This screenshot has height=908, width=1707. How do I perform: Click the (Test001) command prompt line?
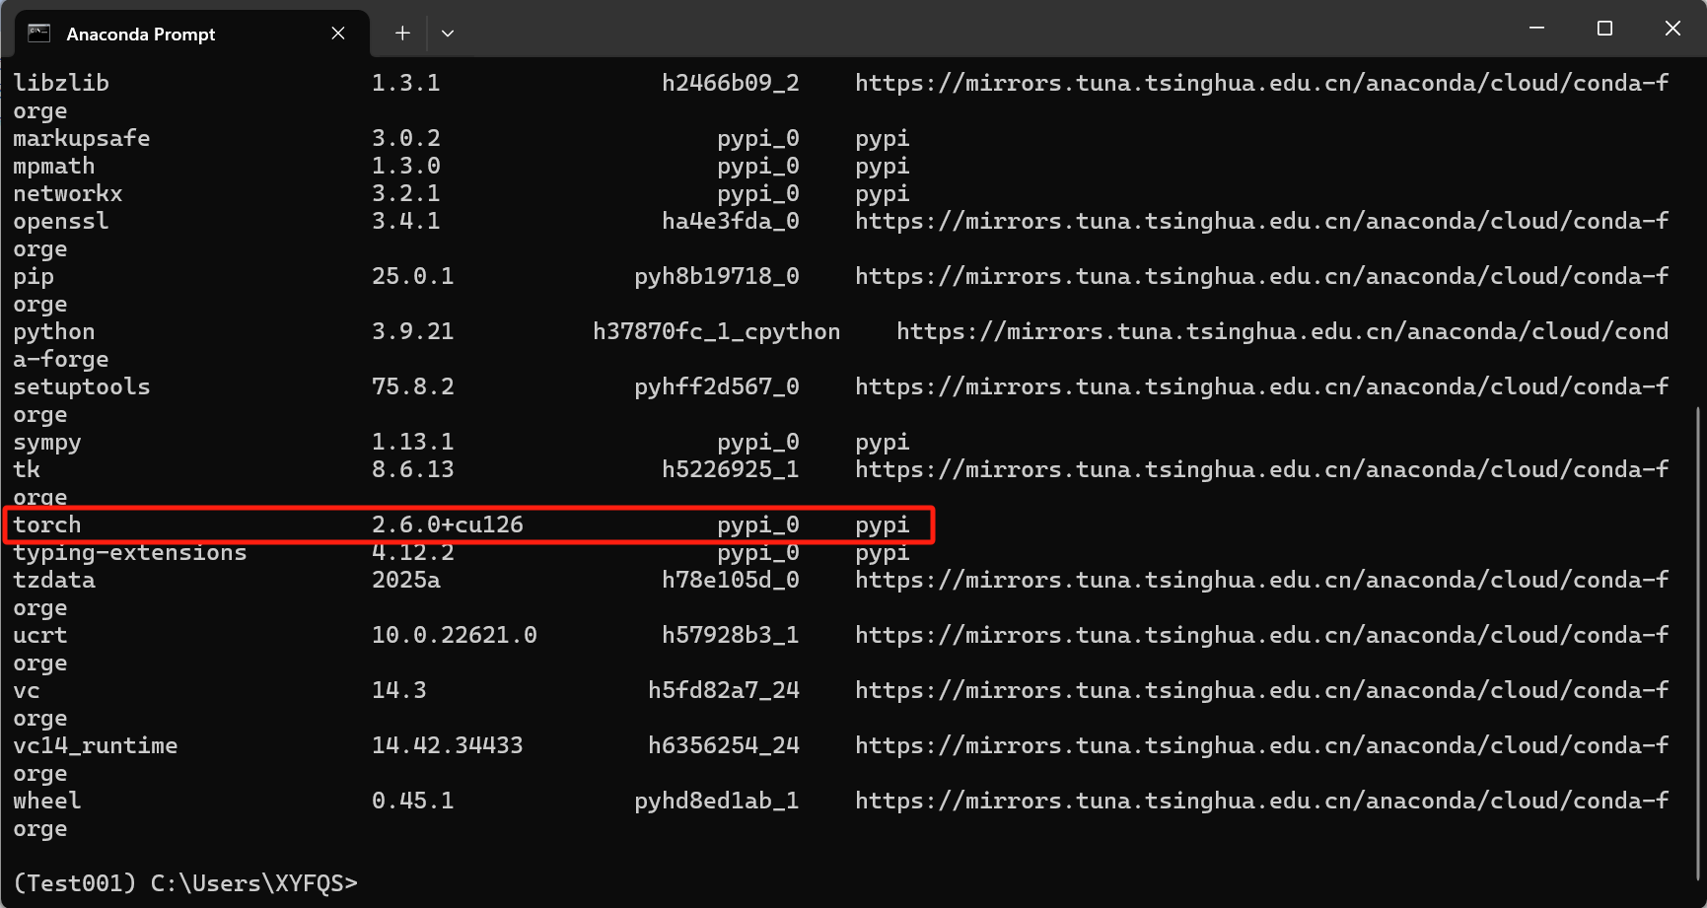[185, 883]
